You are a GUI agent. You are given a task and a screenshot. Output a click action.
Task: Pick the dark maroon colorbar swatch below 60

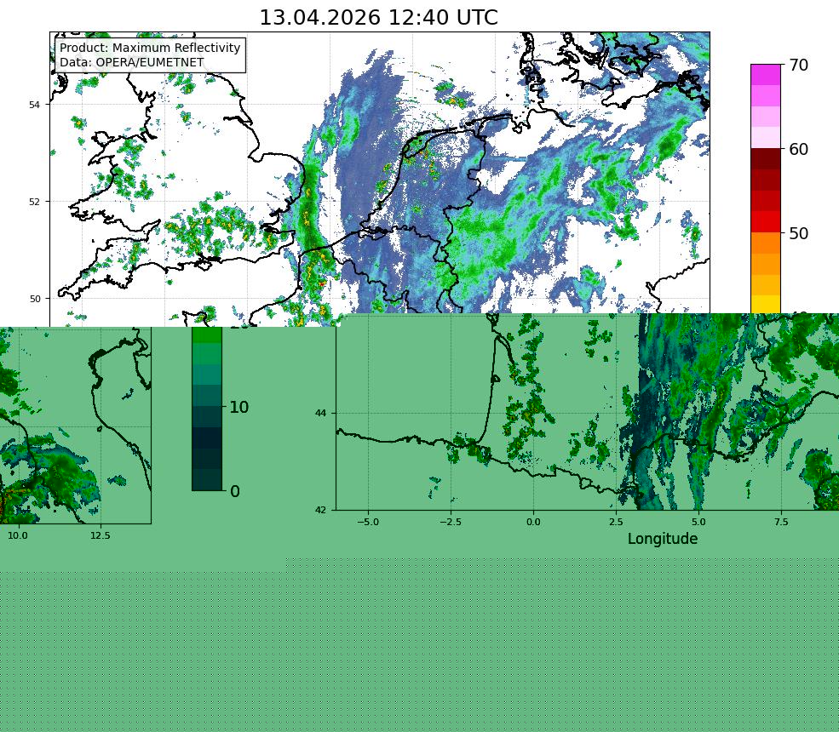pyautogui.click(x=766, y=159)
